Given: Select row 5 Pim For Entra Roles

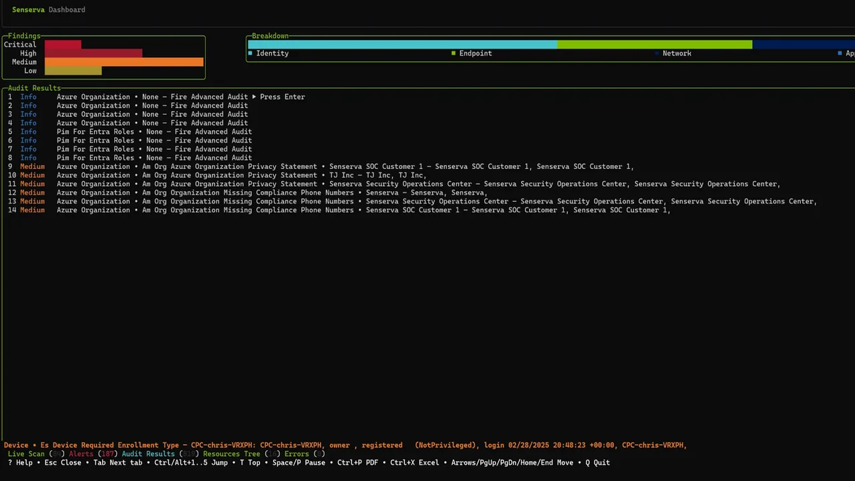Looking at the screenshot, I should point(154,132).
